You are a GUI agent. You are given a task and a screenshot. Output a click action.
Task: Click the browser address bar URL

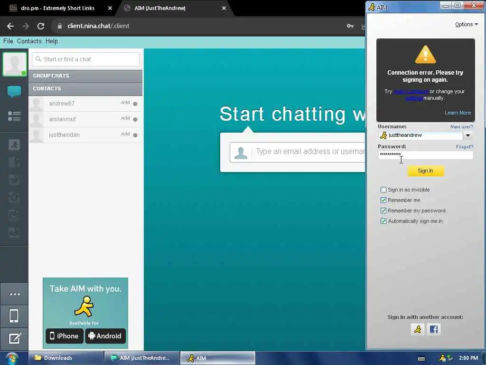[98, 26]
